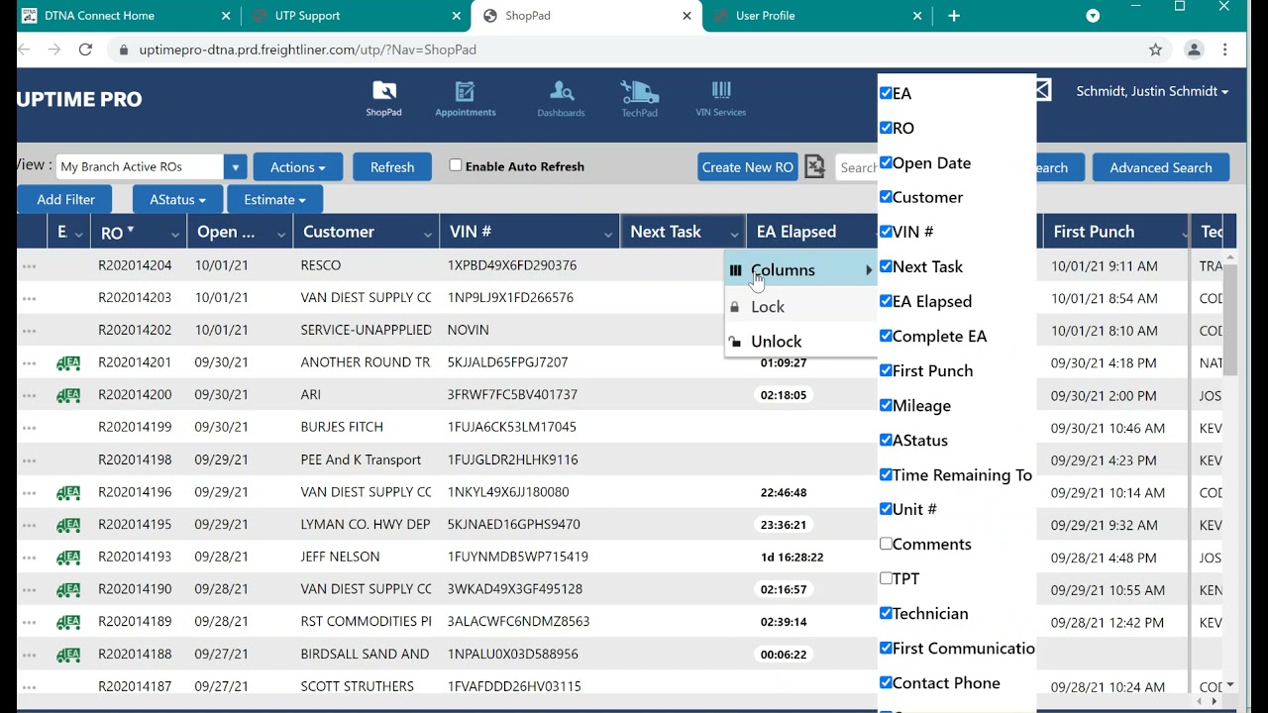The height and width of the screenshot is (713, 1268).
Task: Switch to the UTP Support tab
Action: [357, 16]
